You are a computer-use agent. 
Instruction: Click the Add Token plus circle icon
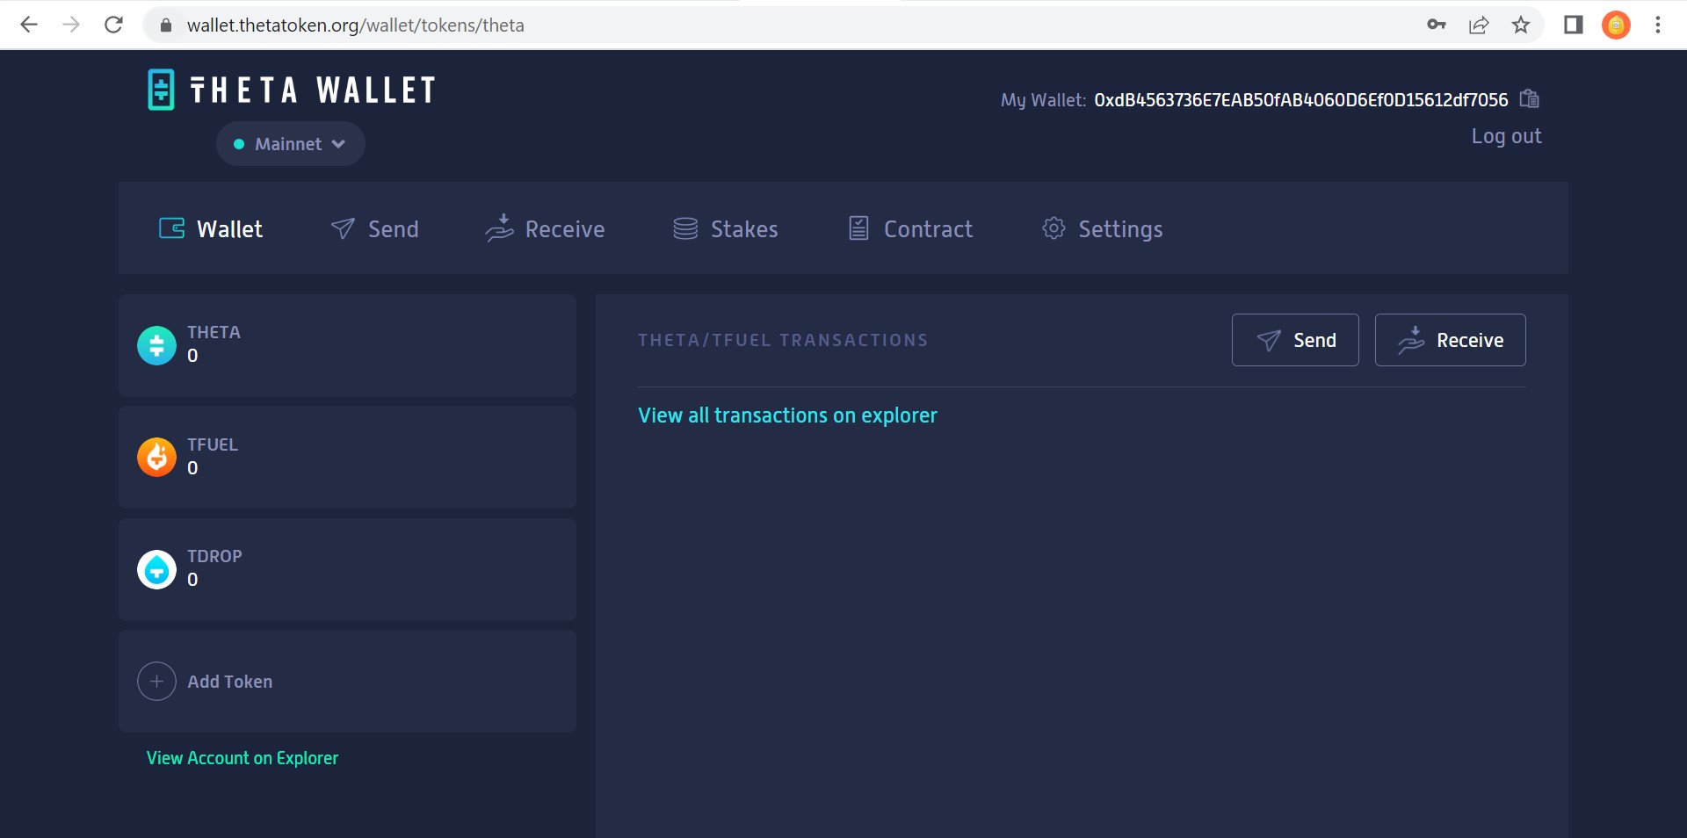click(156, 682)
